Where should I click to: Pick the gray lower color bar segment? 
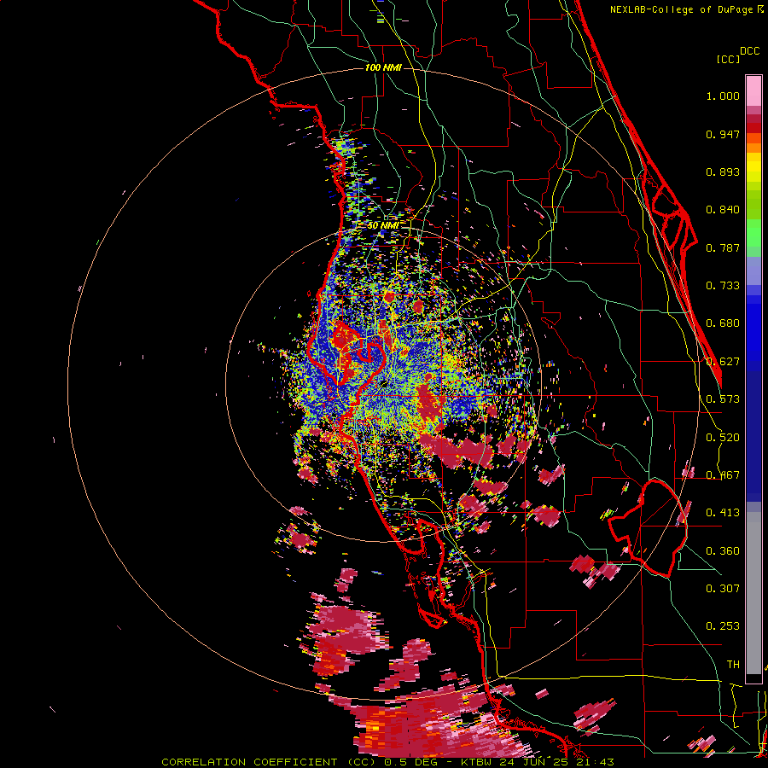(753, 593)
